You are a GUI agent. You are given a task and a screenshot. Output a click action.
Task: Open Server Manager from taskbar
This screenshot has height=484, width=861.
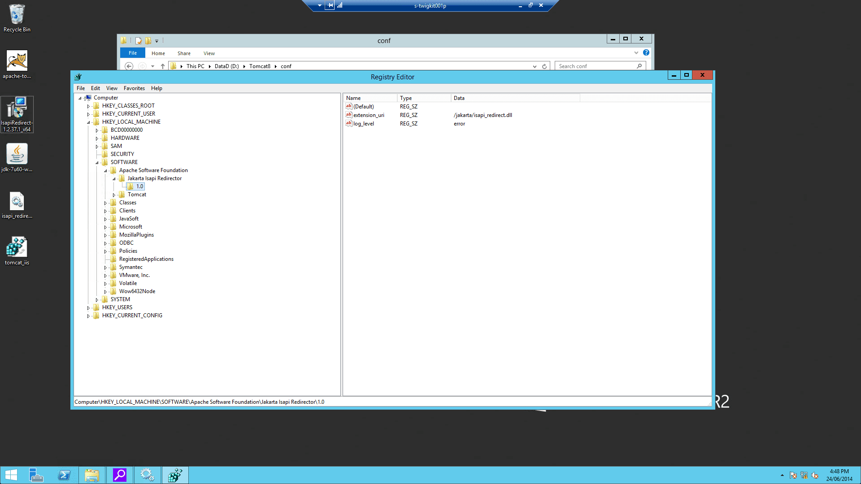[36, 475]
